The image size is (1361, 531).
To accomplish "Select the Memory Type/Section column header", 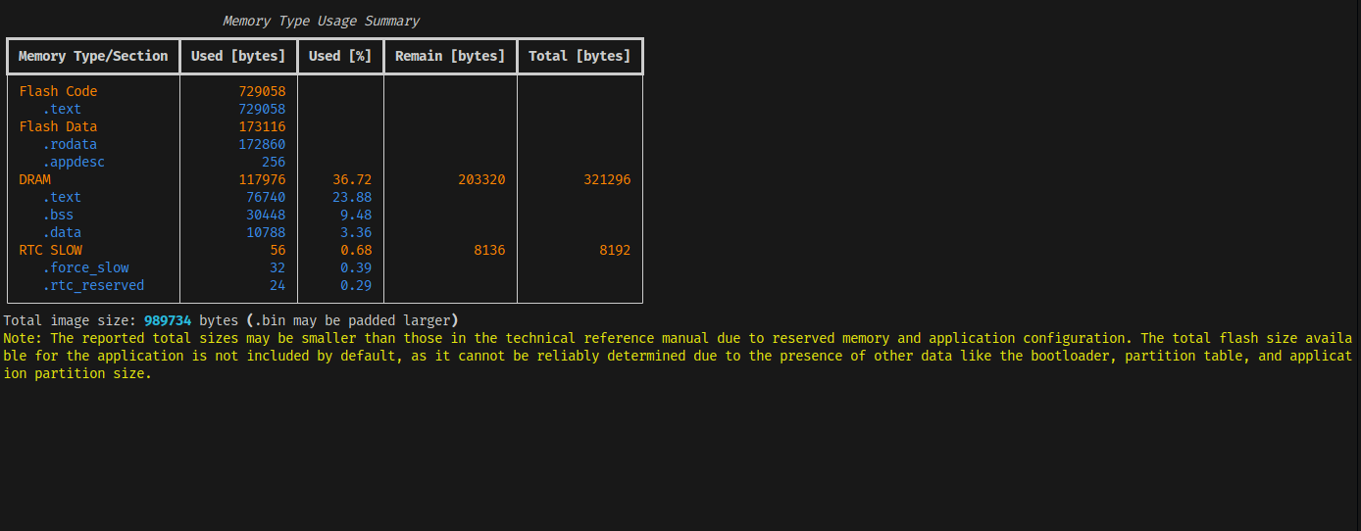I will pyautogui.click(x=93, y=56).
